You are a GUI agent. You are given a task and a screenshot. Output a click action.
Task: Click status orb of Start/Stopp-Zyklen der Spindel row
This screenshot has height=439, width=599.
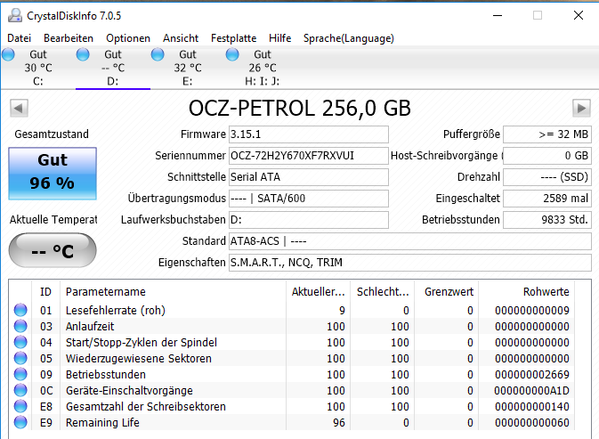tap(20, 342)
